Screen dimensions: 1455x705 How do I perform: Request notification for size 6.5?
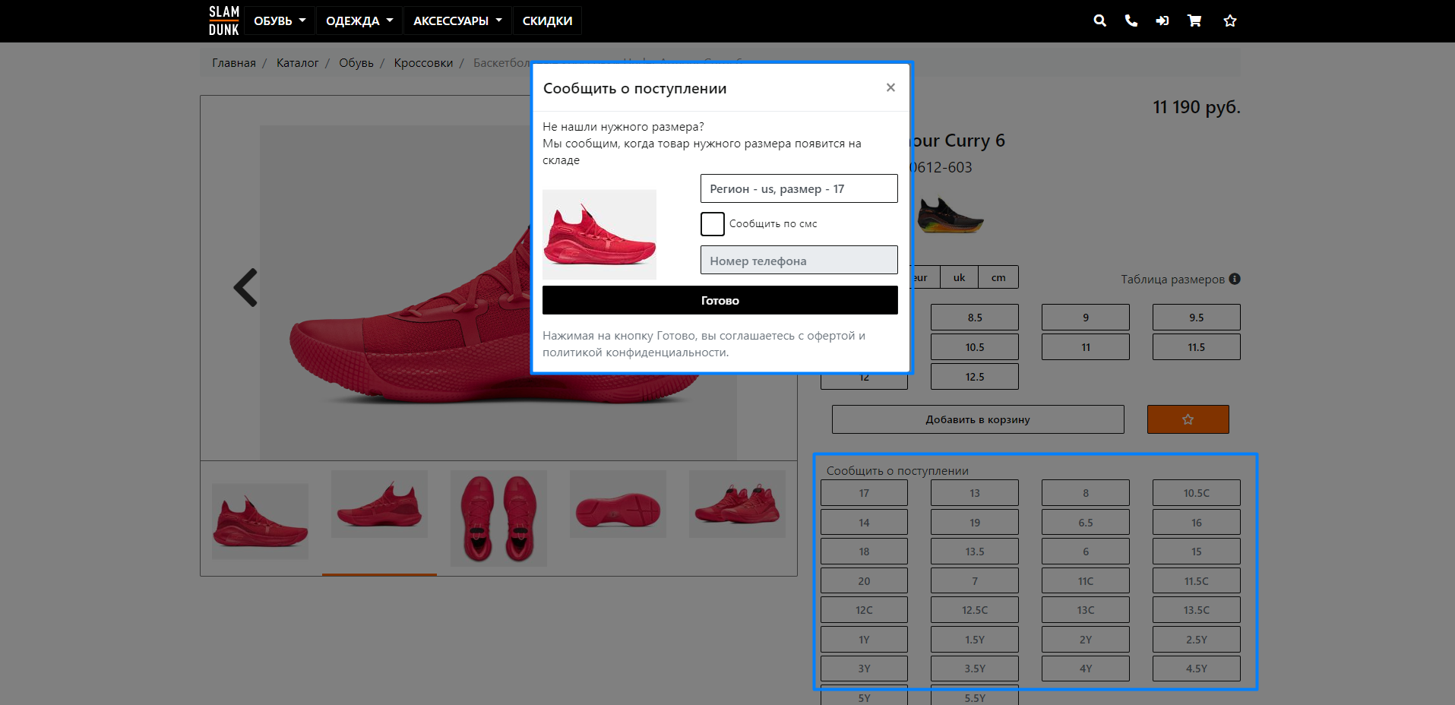pyautogui.click(x=1086, y=523)
